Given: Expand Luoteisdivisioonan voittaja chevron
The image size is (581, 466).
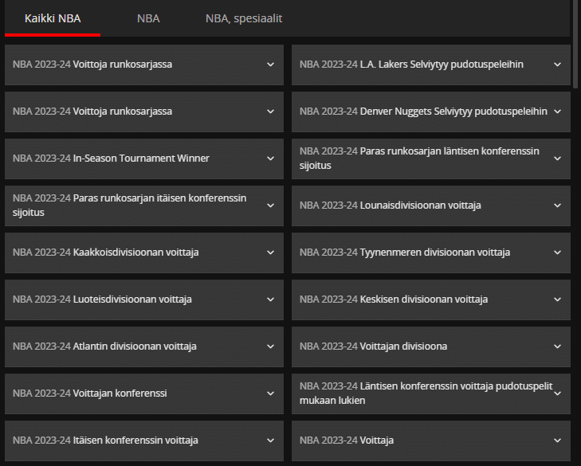Looking at the screenshot, I should click(x=270, y=300).
